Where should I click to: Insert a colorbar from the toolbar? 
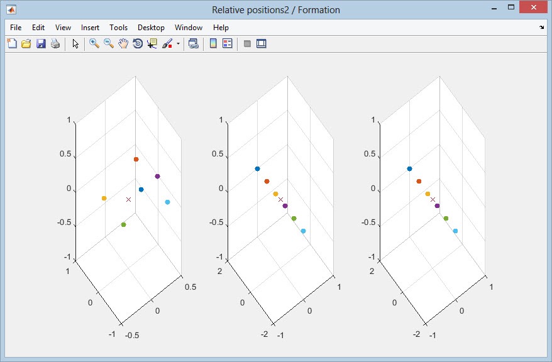click(213, 43)
